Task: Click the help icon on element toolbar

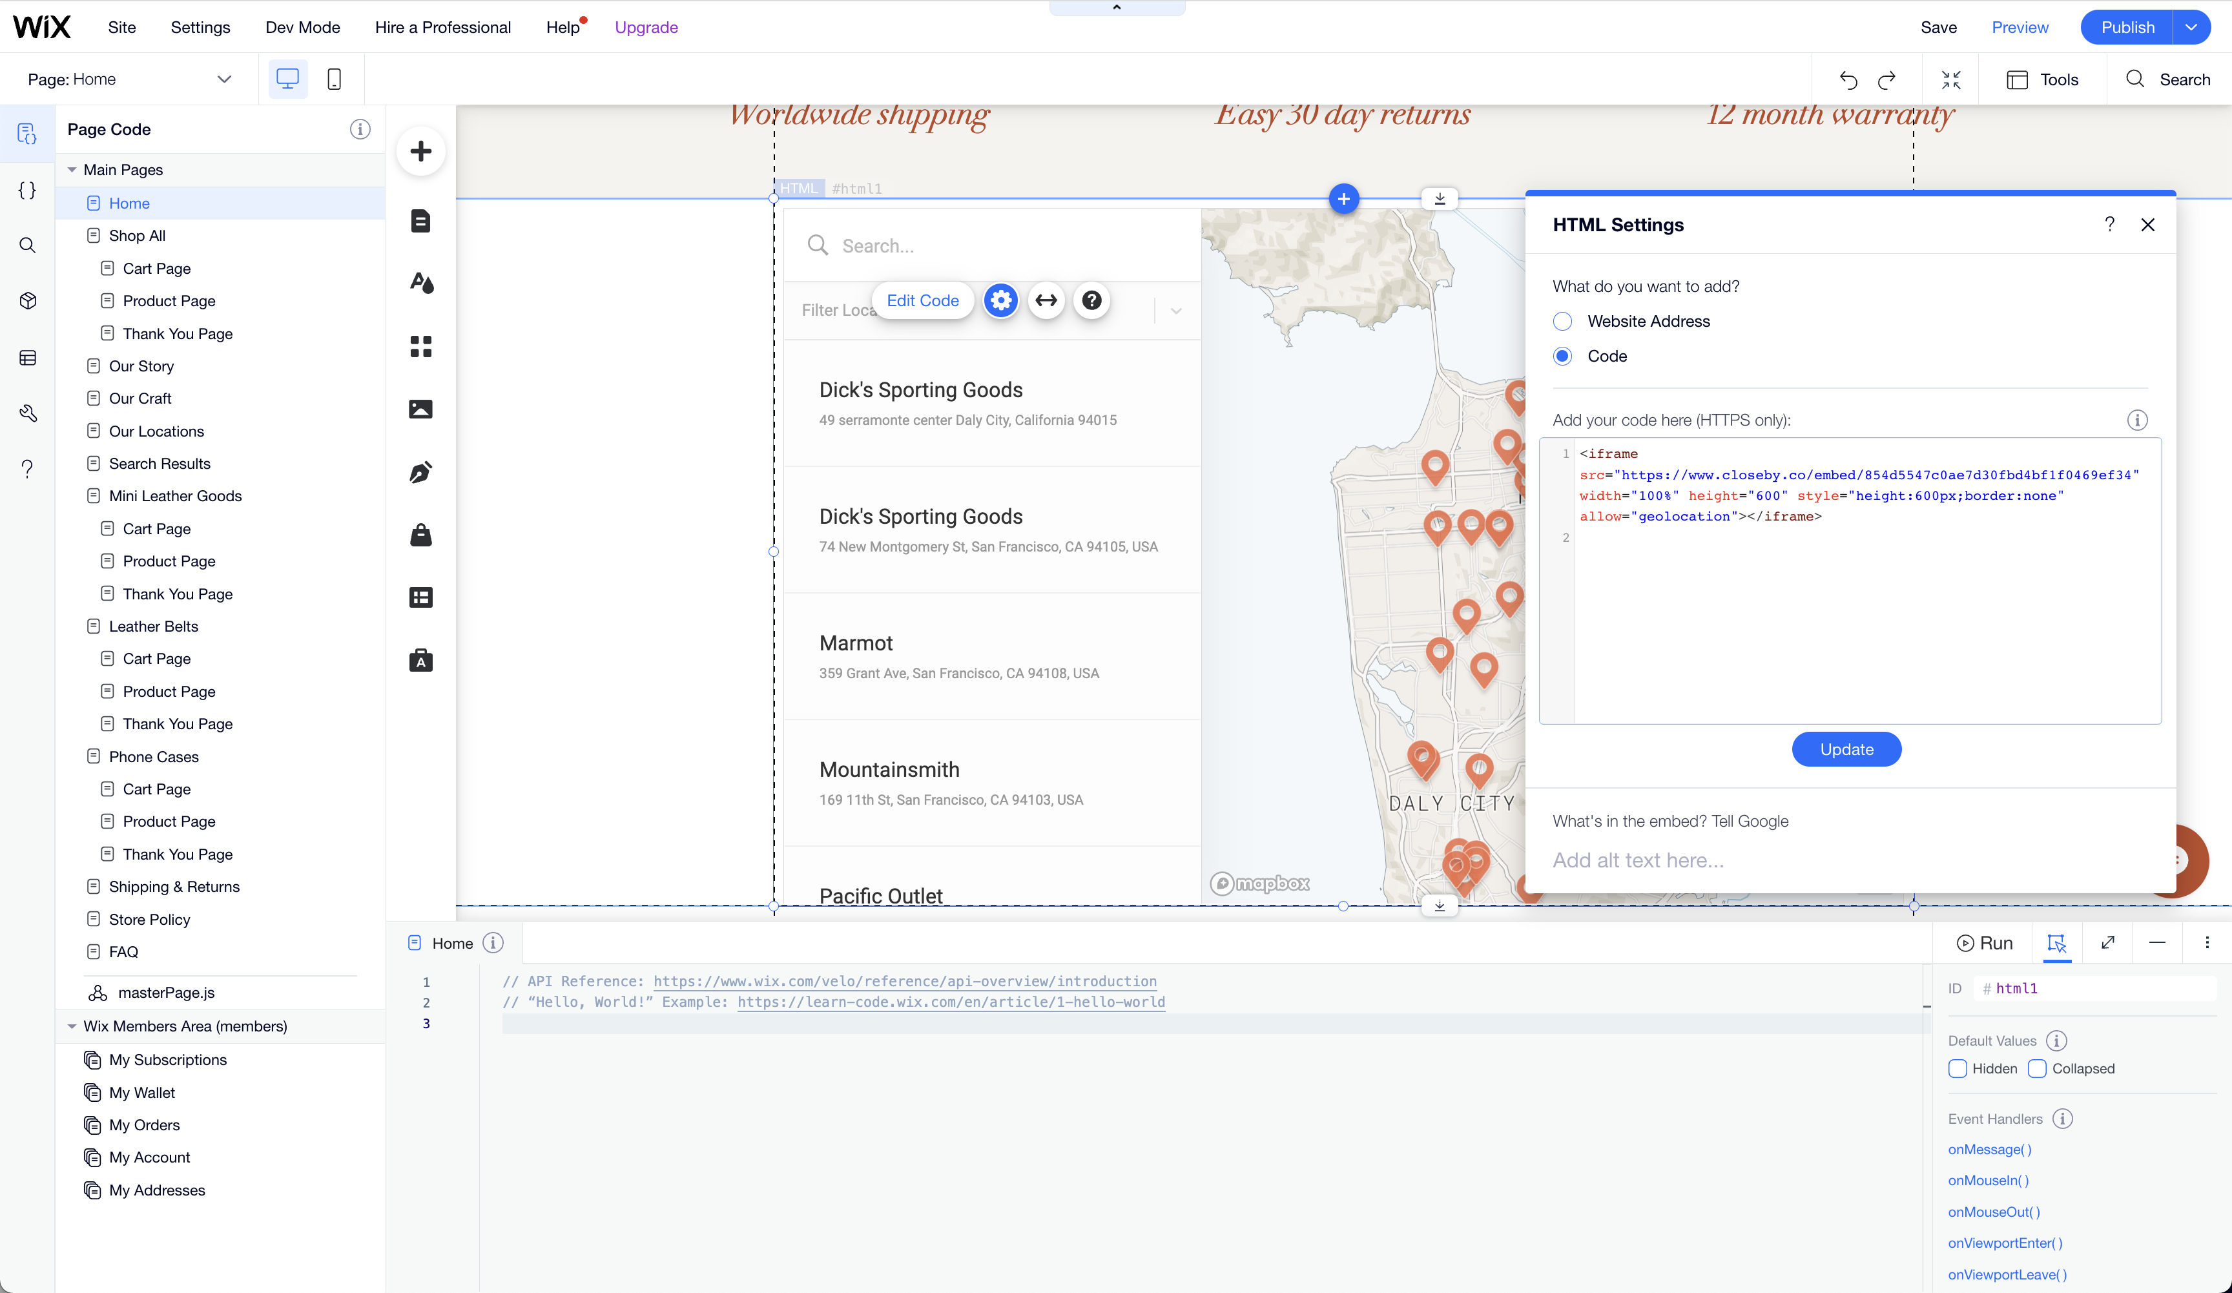Action: [x=1092, y=300]
